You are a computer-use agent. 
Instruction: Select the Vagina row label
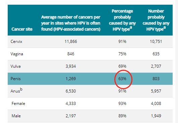17,54
